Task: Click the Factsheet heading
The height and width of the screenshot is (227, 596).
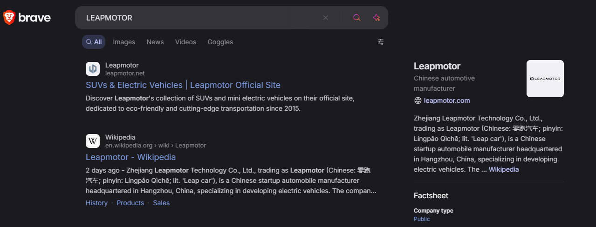Action: coord(431,195)
